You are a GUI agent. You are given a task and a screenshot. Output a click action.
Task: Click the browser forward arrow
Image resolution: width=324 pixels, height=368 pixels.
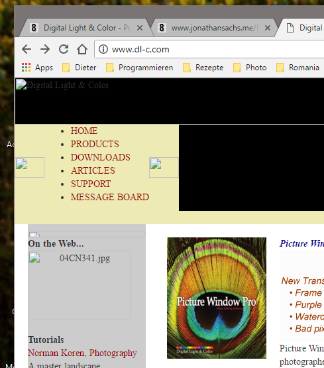click(x=45, y=49)
